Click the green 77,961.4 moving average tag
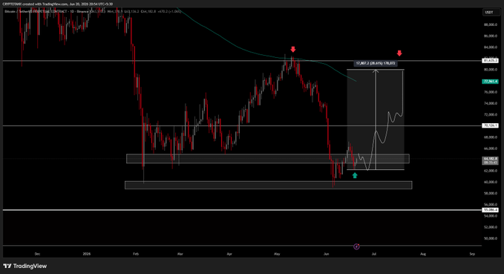The width and height of the screenshot is (504, 274). [x=490, y=82]
